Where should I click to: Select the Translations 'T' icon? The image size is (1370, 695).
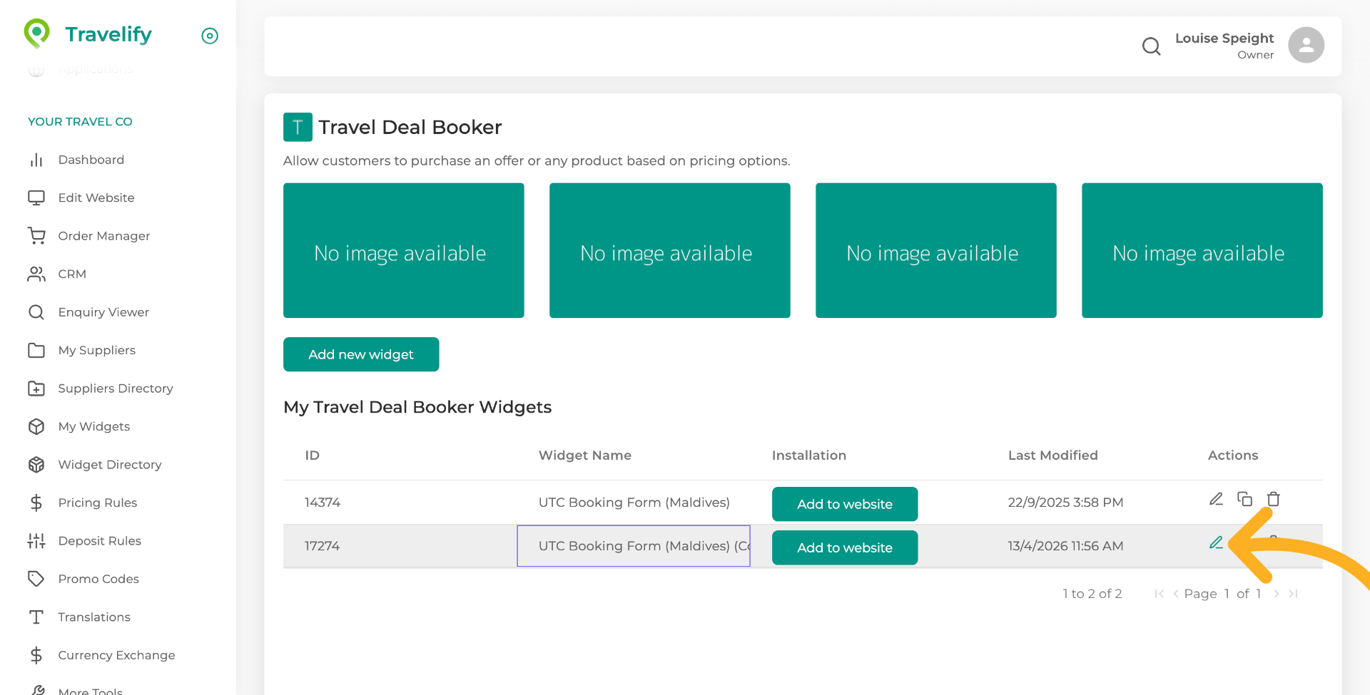click(36, 617)
